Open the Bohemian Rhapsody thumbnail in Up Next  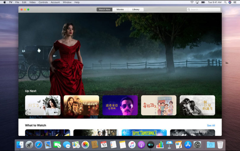click(120, 105)
